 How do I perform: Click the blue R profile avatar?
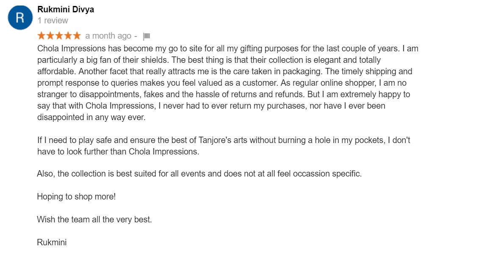[x=20, y=17]
